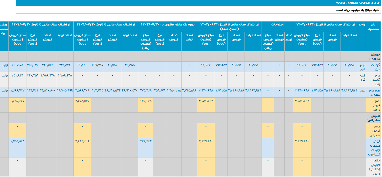
Task: Click the domestic sales total cell 2,652,667
Action: click(17, 101)
